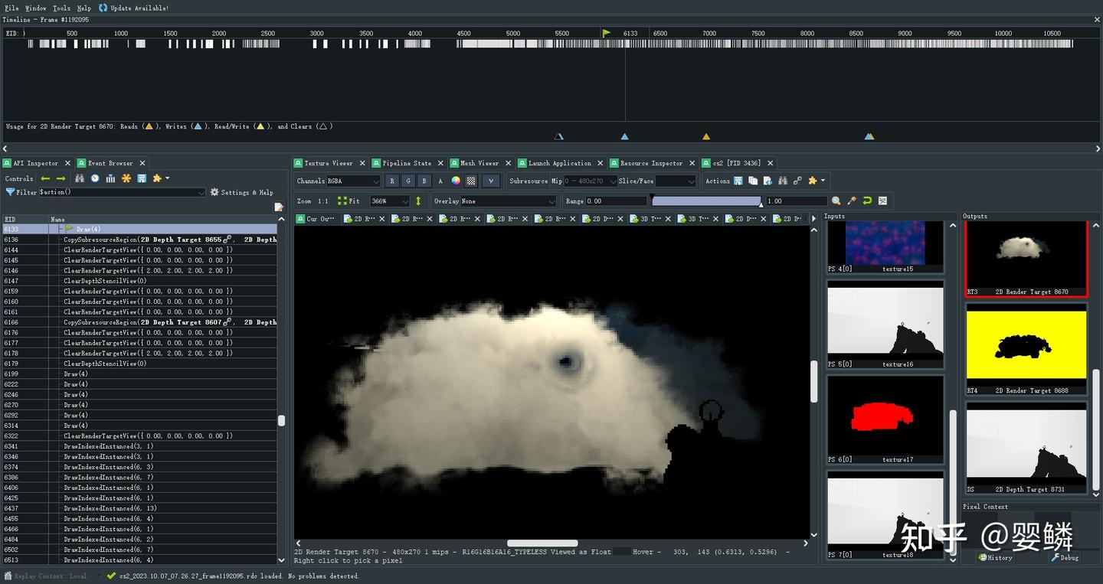Click the open-texture-in-new-tab icon in Actions
Screen dimensions: 1103x584
tap(768, 181)
